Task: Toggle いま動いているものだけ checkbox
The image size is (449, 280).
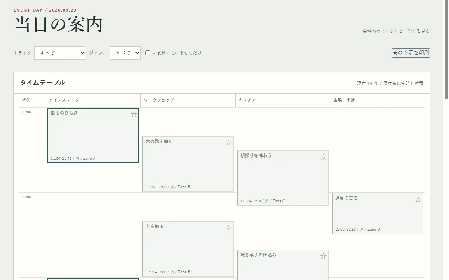Action: (x=147, y=53)
